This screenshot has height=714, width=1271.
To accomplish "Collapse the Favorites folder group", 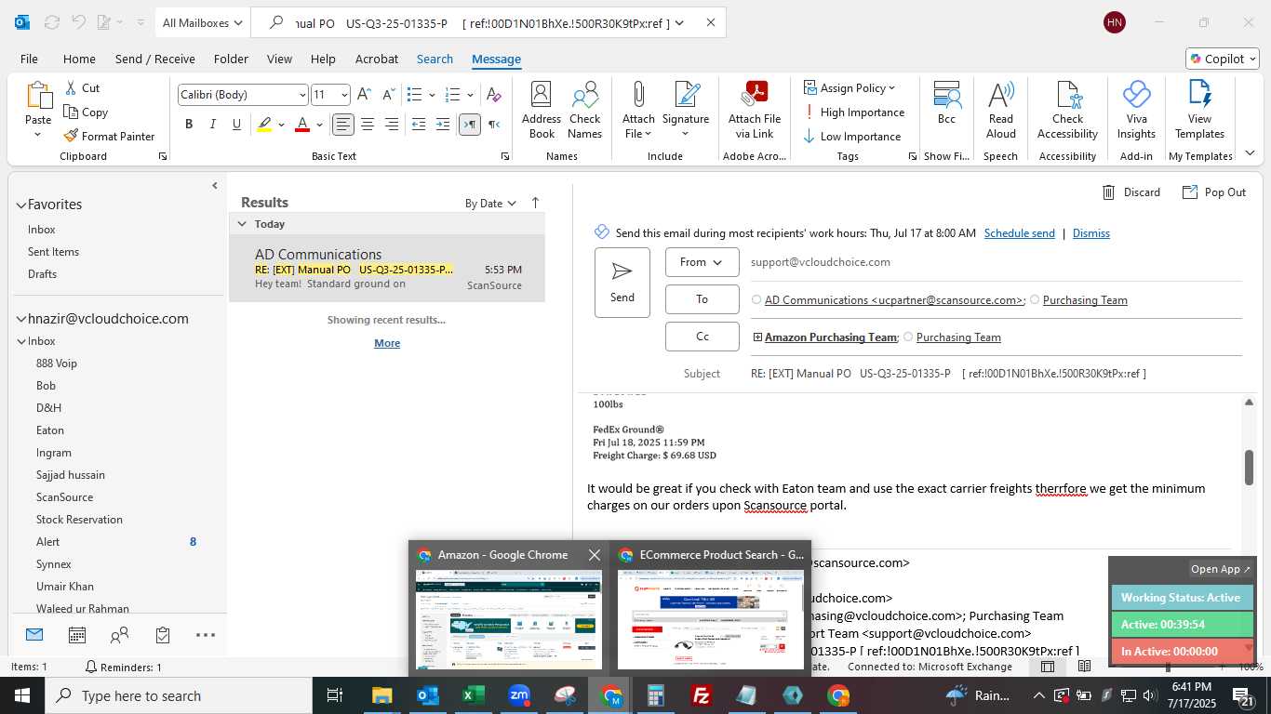I will (x=20, y=205).
